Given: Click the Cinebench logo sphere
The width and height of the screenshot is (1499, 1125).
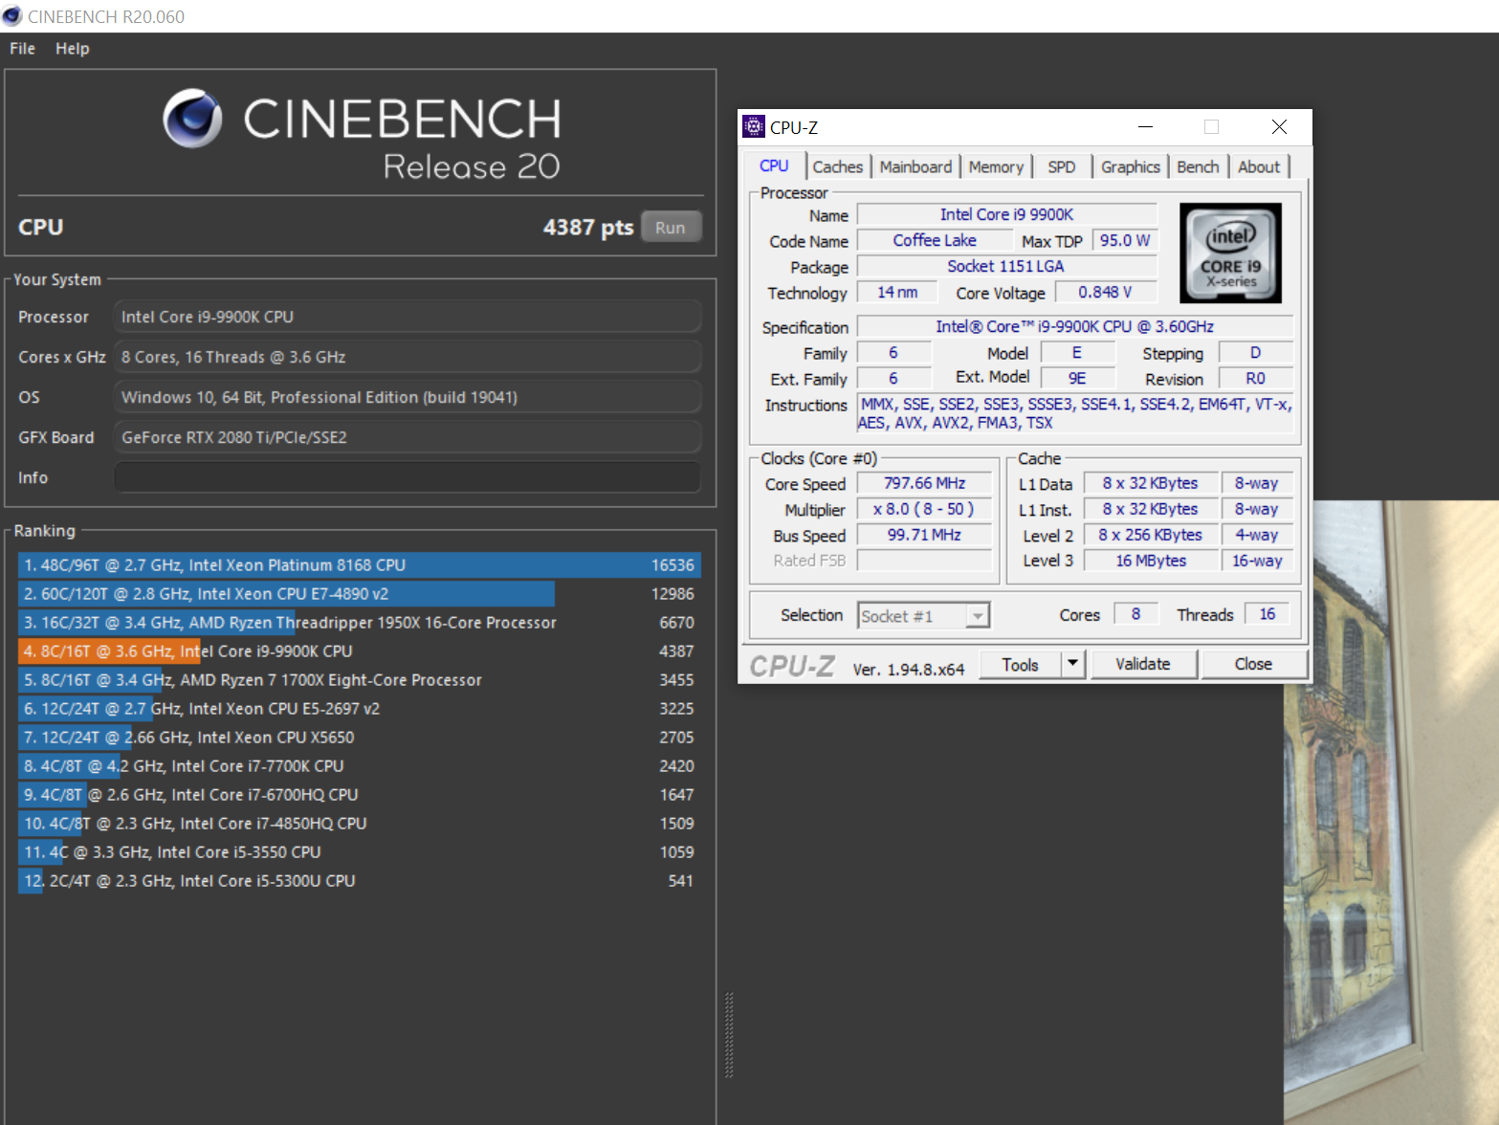Looking at the screenshot, I should [x=192, y=119].
